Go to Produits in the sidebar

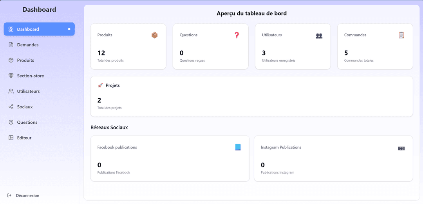click(25, 60)
